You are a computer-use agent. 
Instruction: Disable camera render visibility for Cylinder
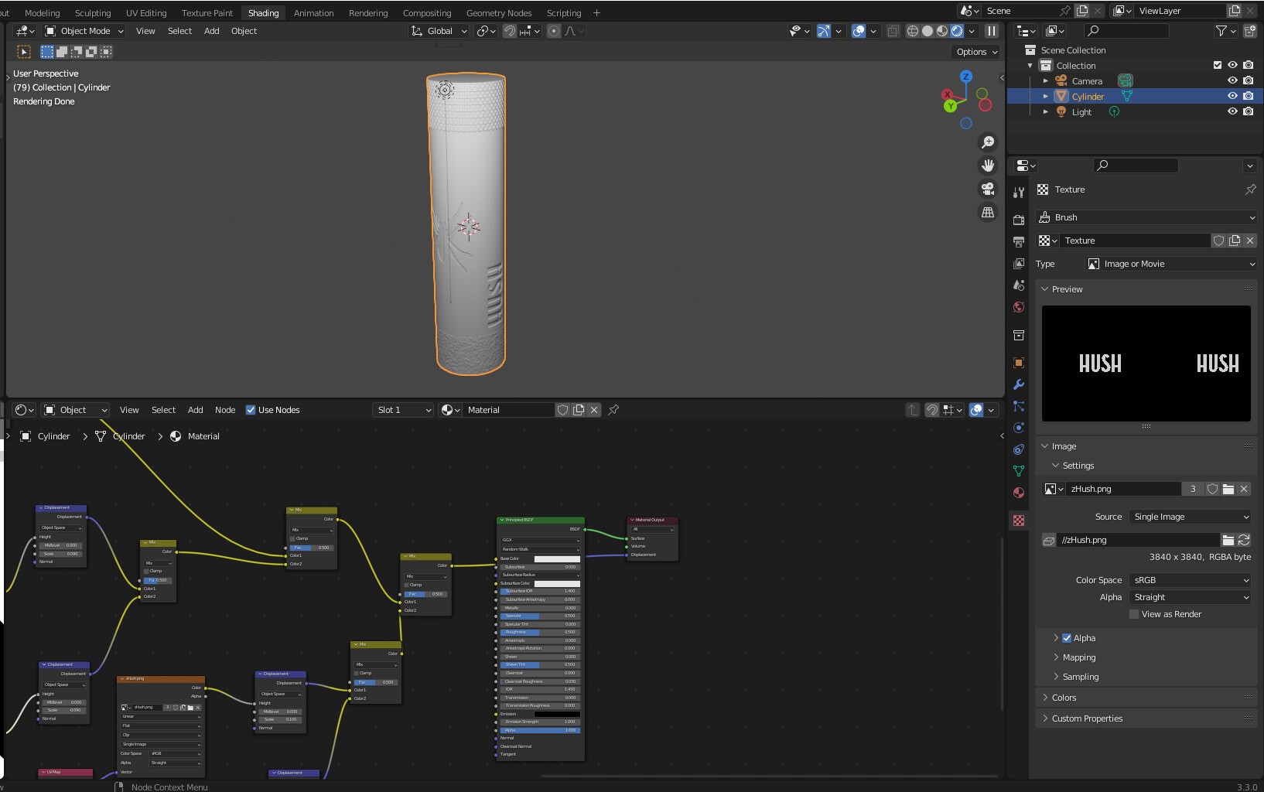(1248, 96)
